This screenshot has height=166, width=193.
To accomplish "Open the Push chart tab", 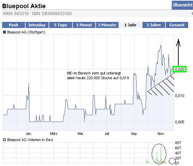I will click(x=13, y=25).
